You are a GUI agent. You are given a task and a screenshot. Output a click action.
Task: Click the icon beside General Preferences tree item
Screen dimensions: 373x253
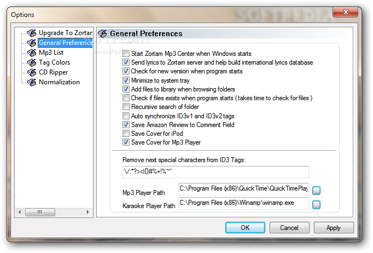coord(32,43)
